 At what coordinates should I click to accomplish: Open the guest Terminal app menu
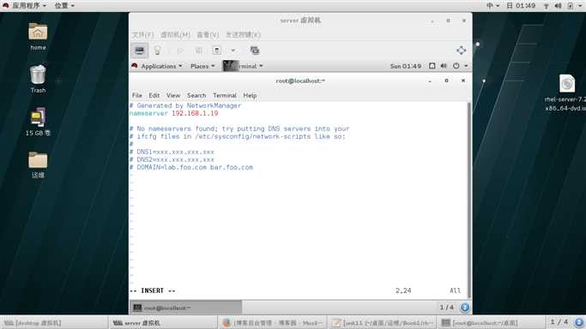[x=243, y=66]
